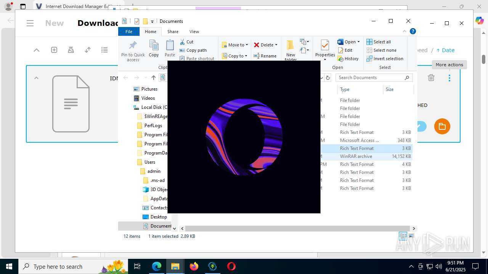
Task: Click Edit in the Open group
Action: pos(345,50)
